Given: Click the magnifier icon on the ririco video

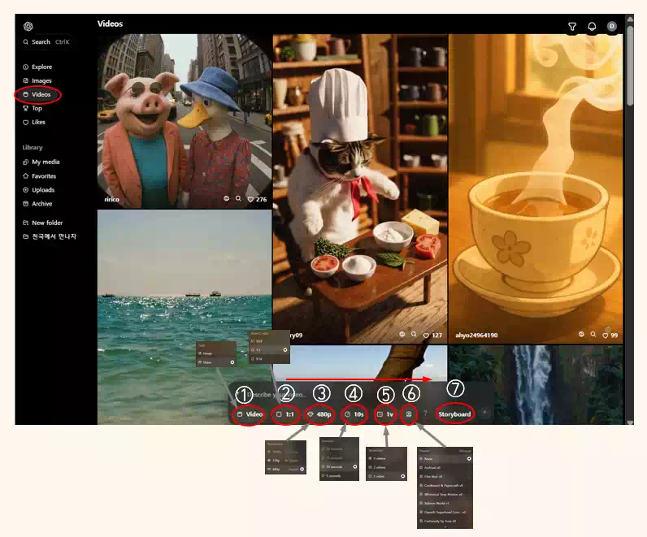Looking at the screenshot, I should (238, 198).
